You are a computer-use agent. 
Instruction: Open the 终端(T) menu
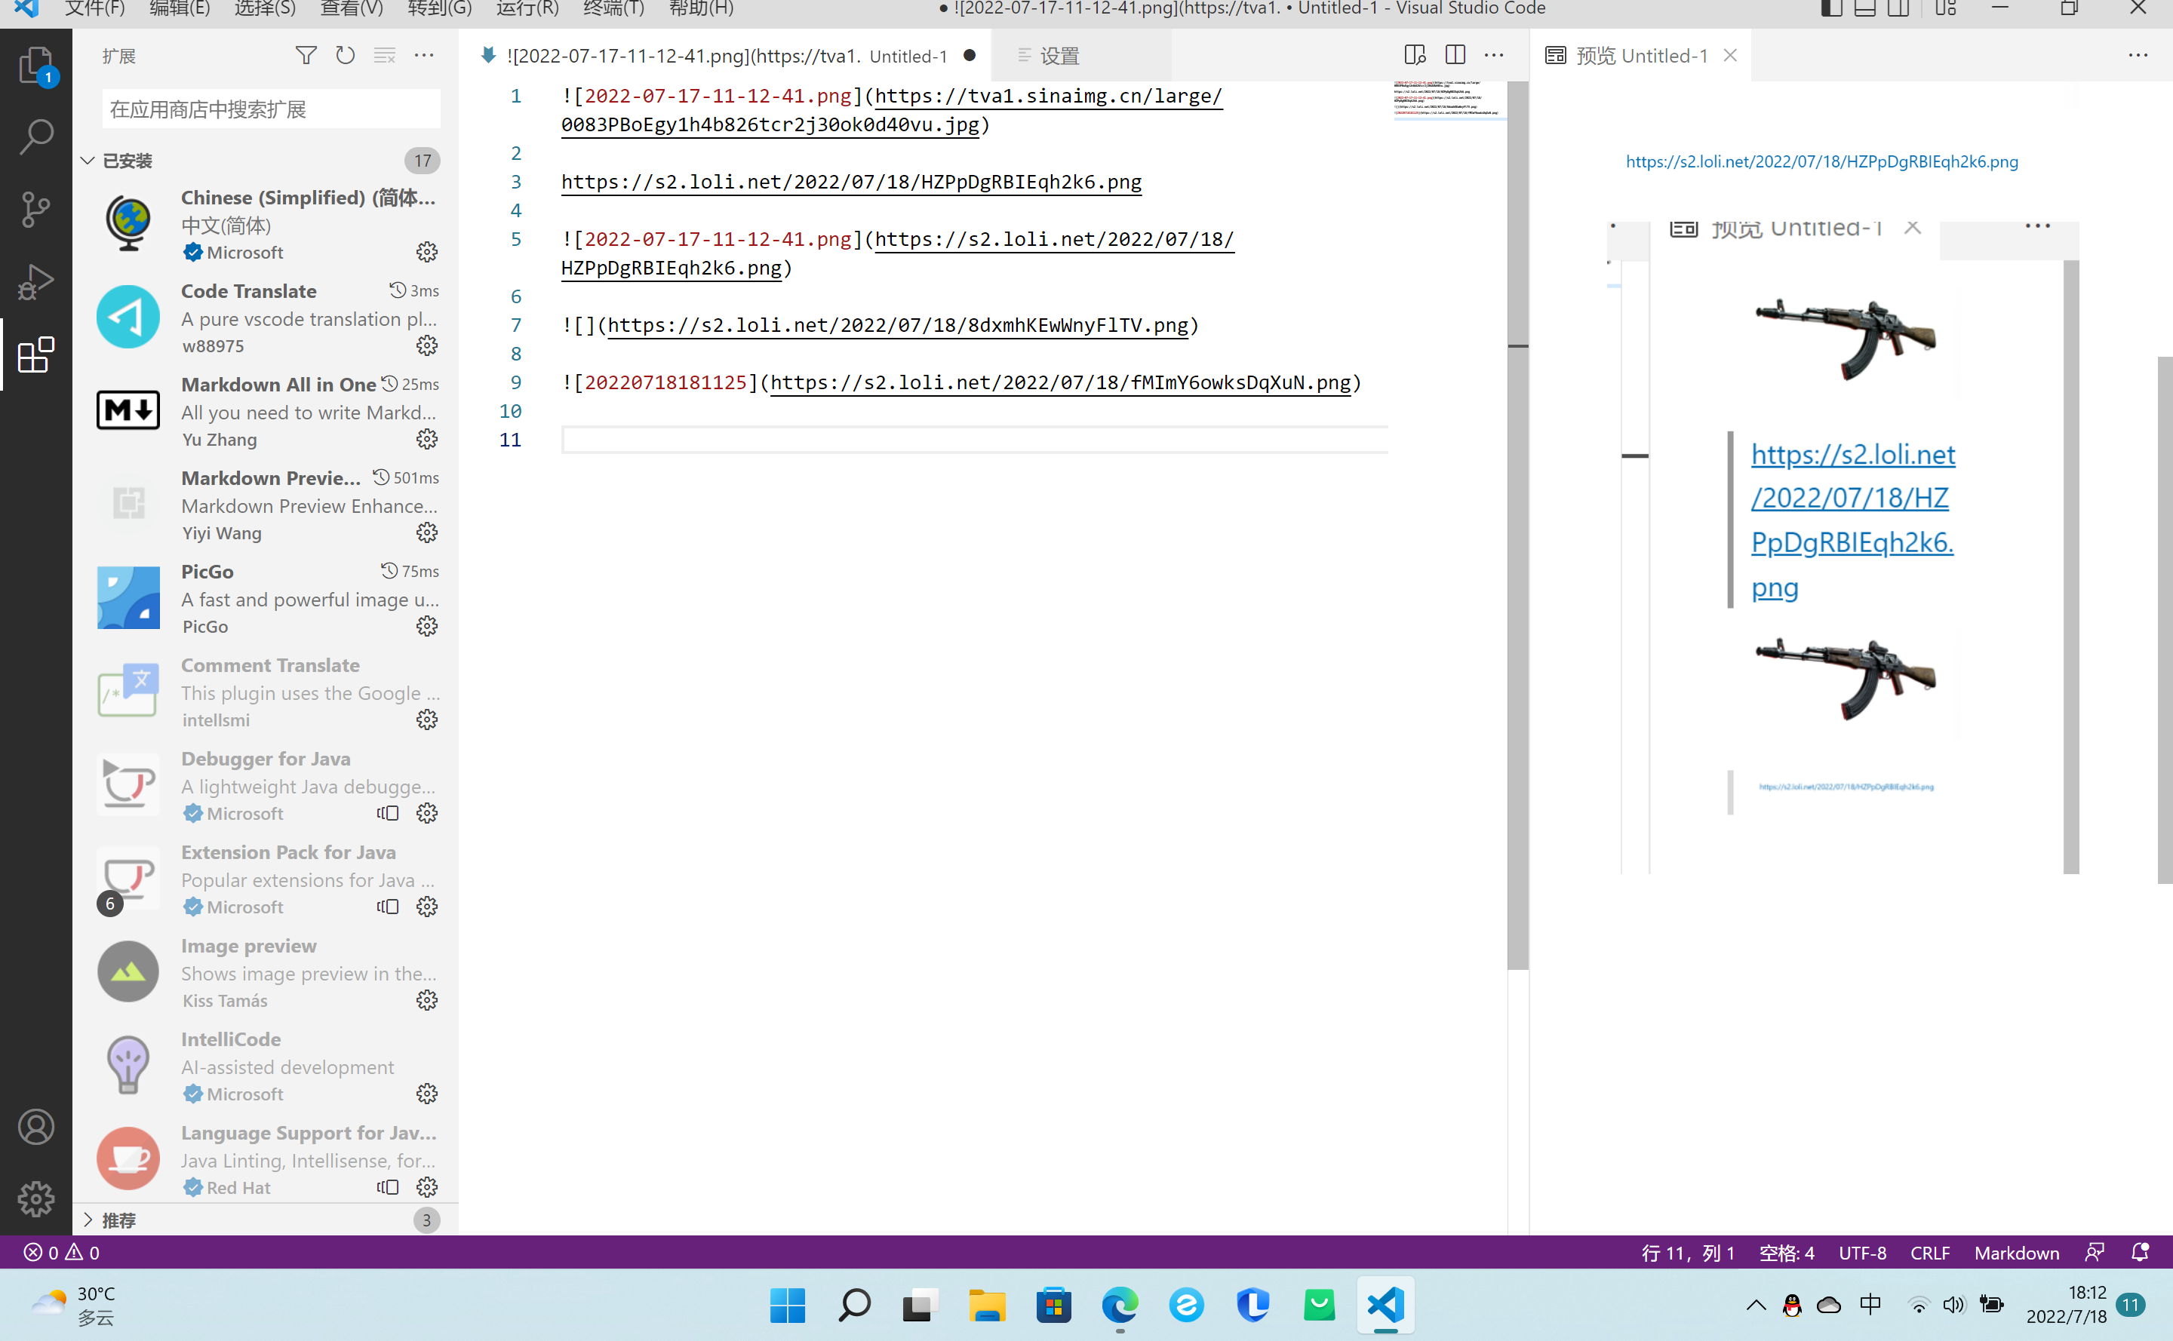tap(613, 9)
